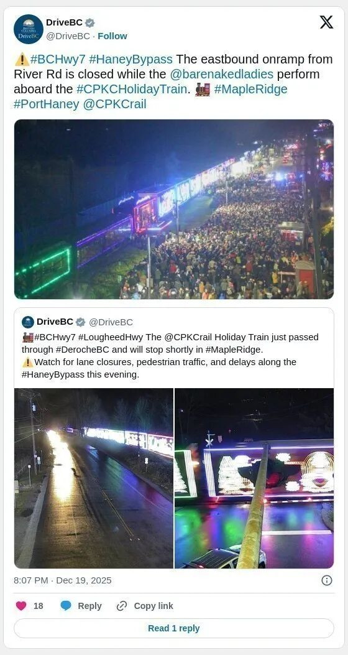Click the X logo icon

pos(326,22)
